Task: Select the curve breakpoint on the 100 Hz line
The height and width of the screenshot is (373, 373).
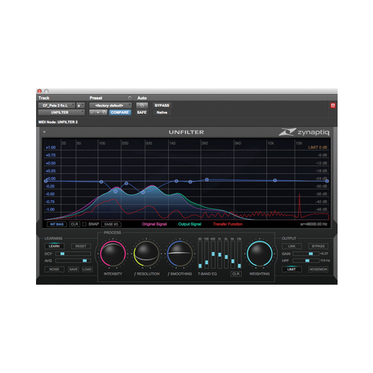Action: pyautogui.click(x=101, y=182)
